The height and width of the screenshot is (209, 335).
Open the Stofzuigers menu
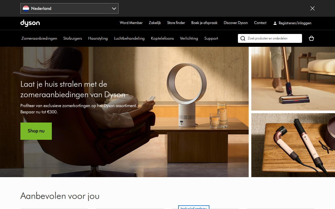coord(72,38)
